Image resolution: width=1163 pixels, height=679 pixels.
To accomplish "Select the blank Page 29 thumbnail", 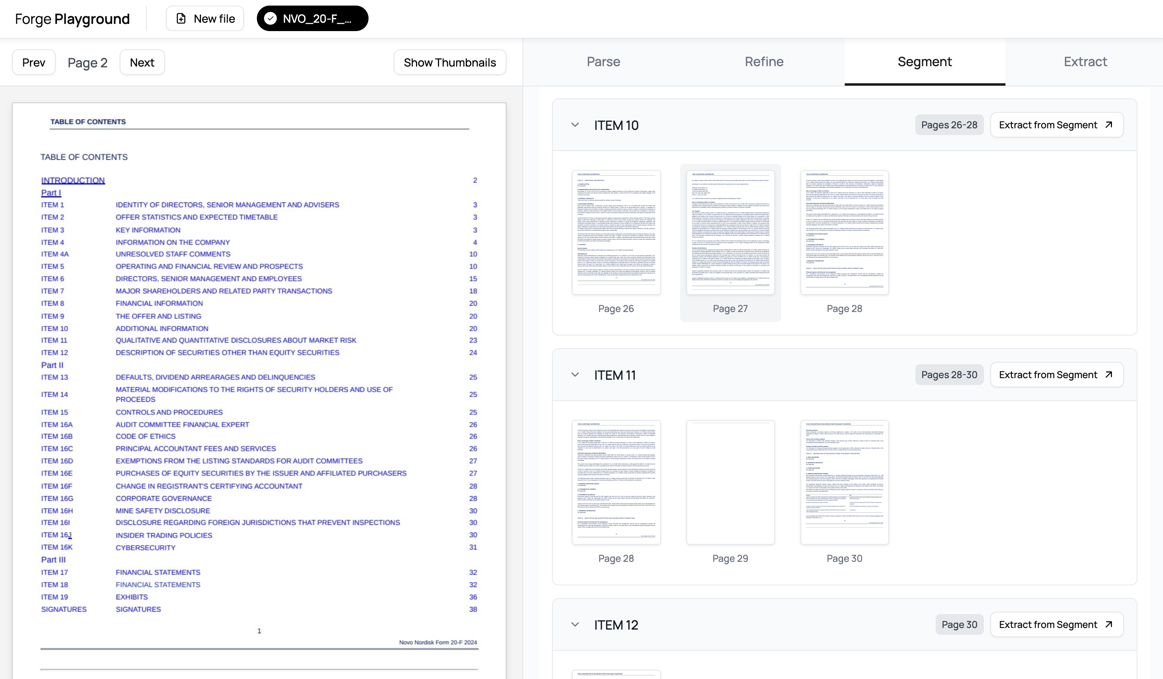I will 730,482.
